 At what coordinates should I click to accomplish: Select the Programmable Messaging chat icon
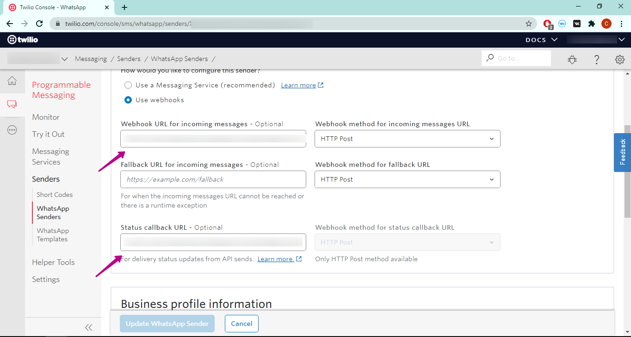point(12,104)
